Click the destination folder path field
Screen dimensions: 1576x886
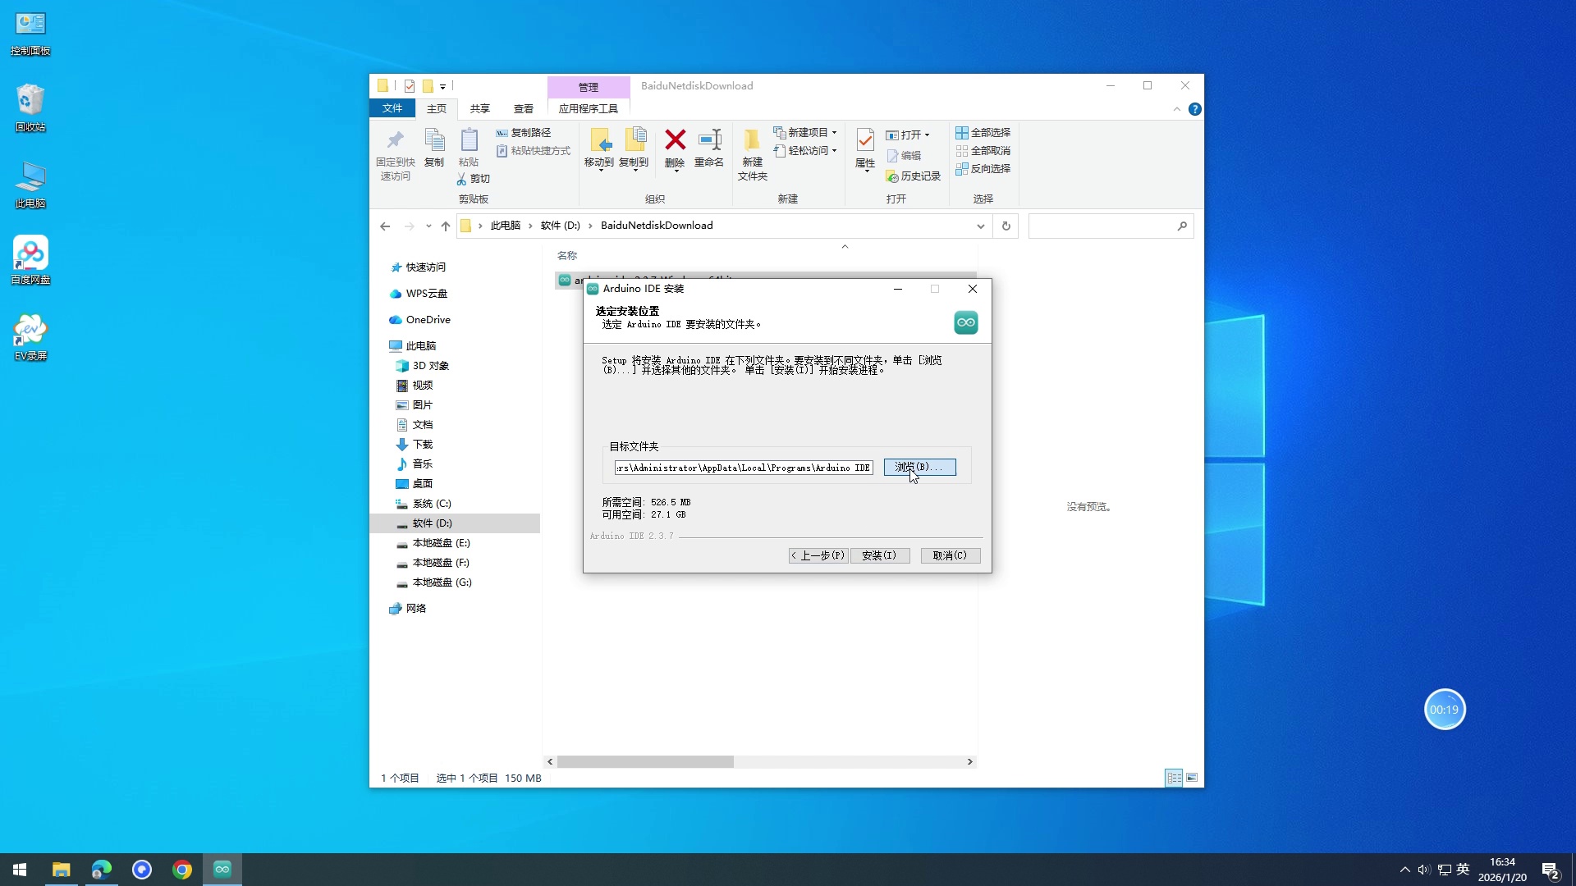[743, 468]
